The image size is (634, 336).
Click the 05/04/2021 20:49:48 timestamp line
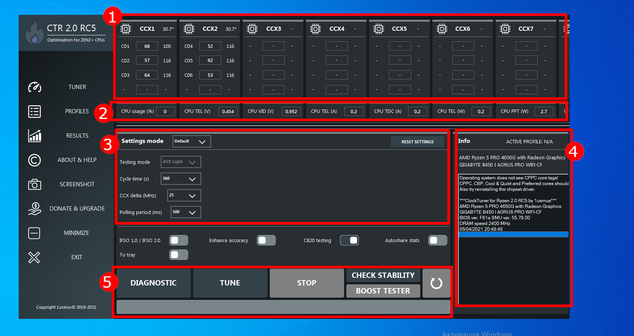click(481, 229)
